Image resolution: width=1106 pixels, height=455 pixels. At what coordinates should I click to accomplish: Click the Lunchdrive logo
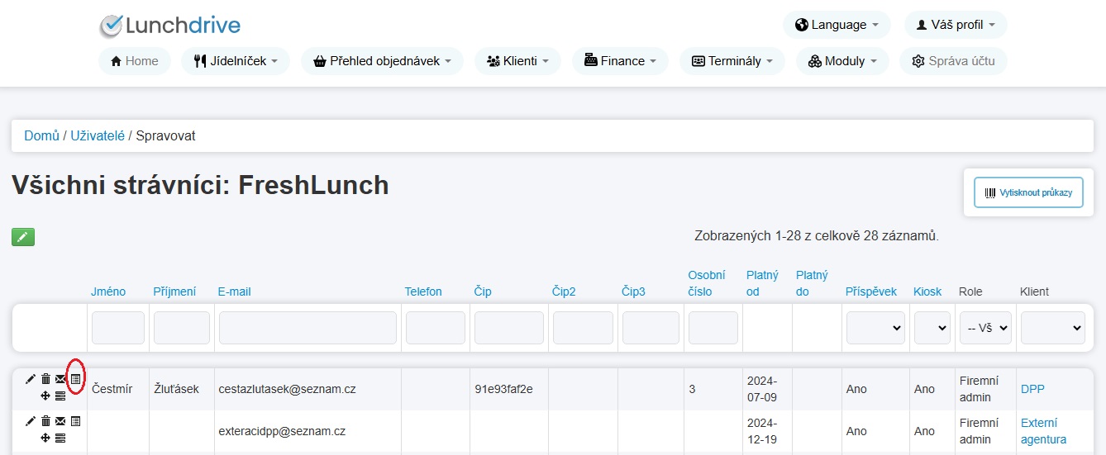169,26
